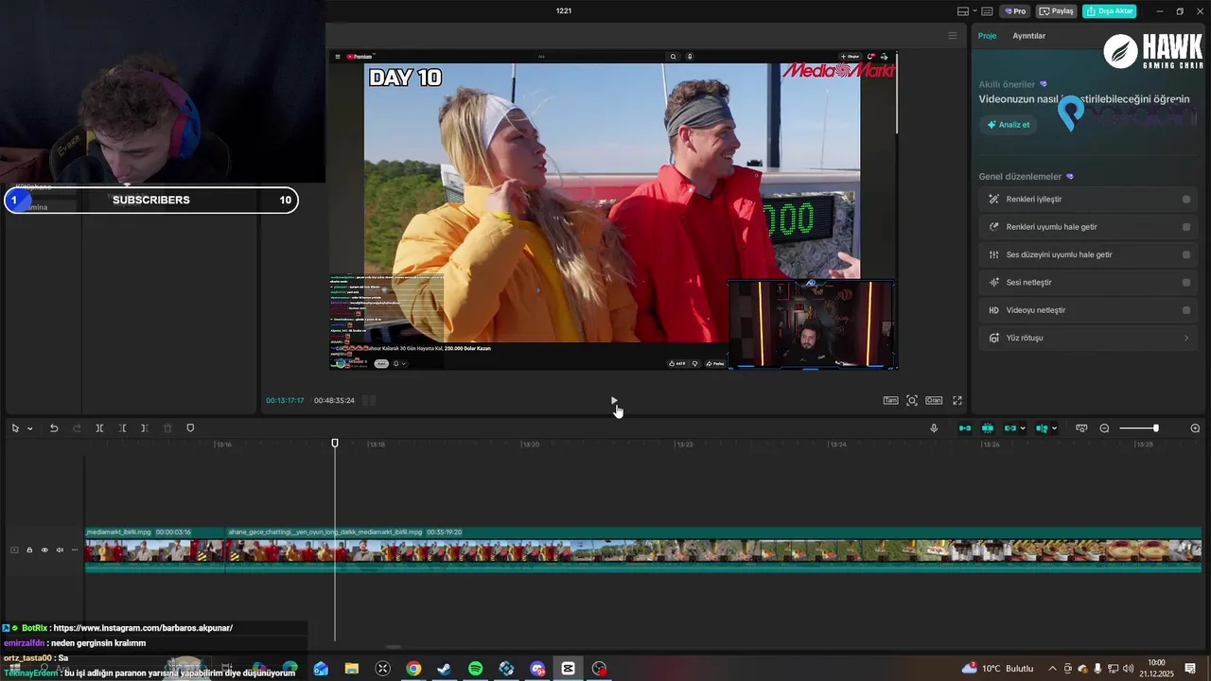Open layout dropdown arrow in title bar
1211x681 pixels.
(974, 11)
